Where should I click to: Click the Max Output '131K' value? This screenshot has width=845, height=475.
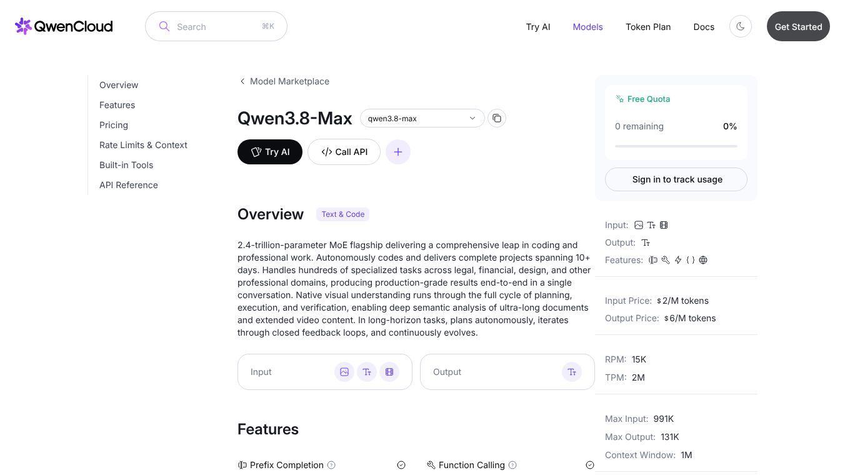click(x=670, y=437)
